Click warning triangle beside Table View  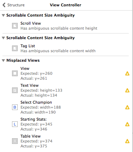point(127,141)
